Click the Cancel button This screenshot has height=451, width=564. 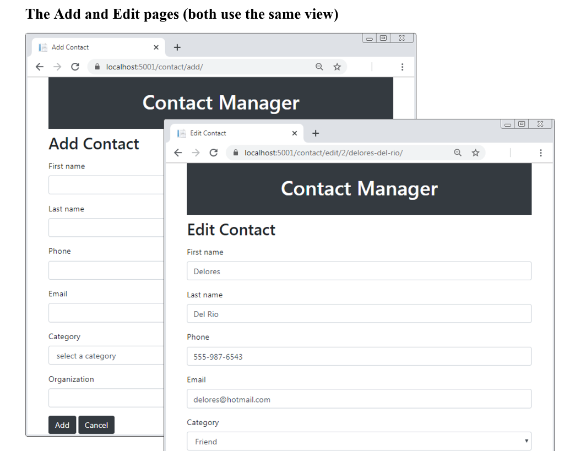click(x=96, y=425)
